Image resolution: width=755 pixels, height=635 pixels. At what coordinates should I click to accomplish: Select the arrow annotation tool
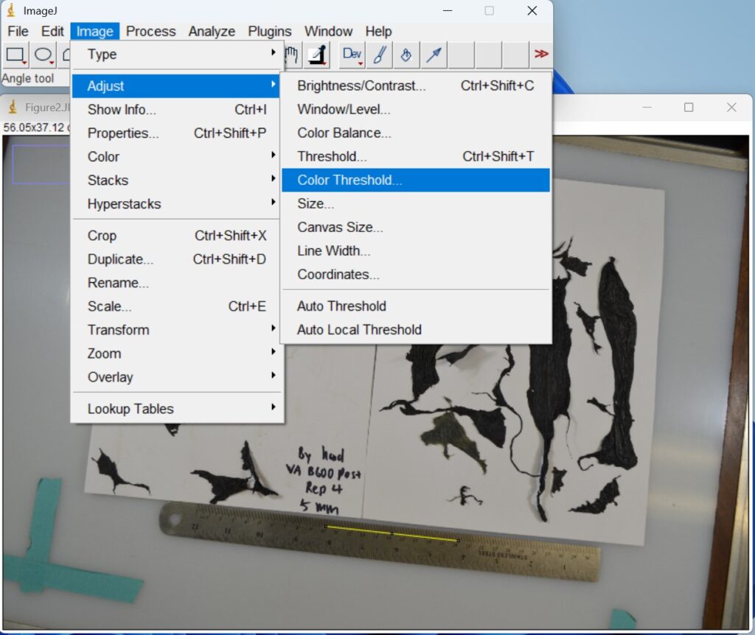tap(434, 55)
